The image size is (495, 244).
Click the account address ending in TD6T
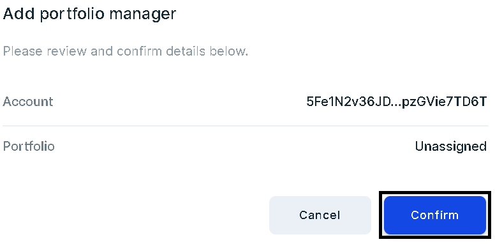click(x=397, y=102)
